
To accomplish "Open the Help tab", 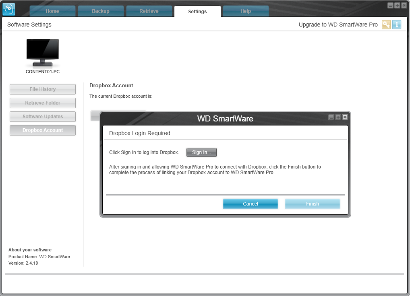I will [x=246, y=11].
